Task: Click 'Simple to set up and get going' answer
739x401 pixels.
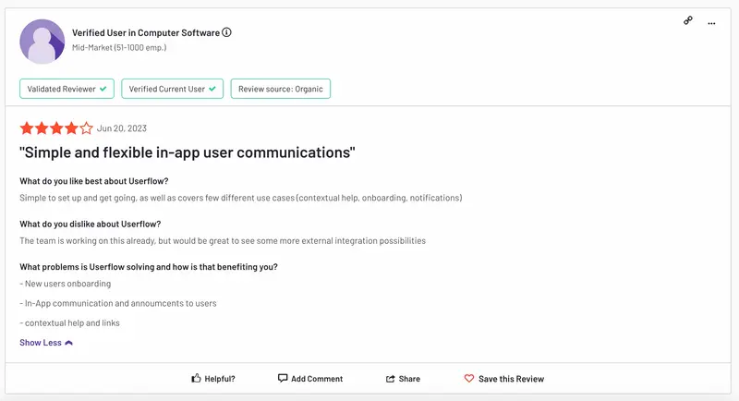Action: 241,198
